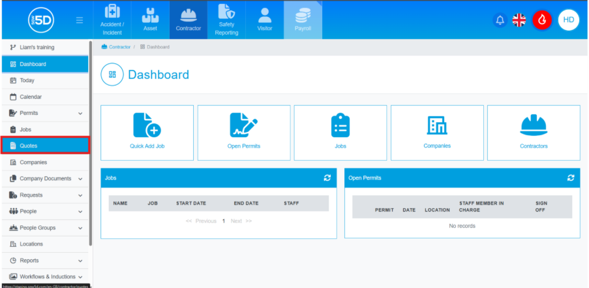Click the Contractor breadcrumb link

(119, 47)
